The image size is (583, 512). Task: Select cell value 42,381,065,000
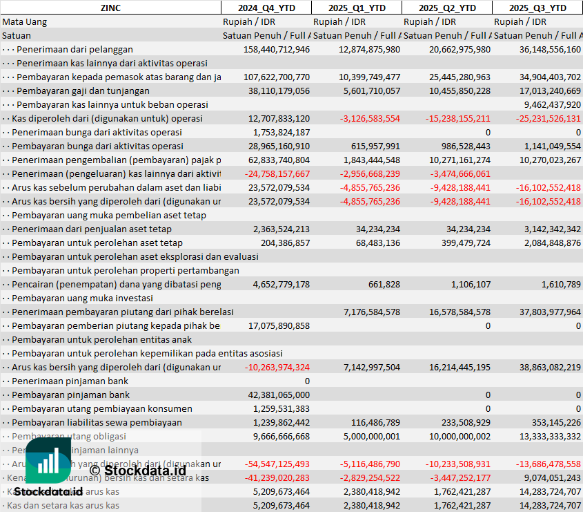tap(279, 395)
